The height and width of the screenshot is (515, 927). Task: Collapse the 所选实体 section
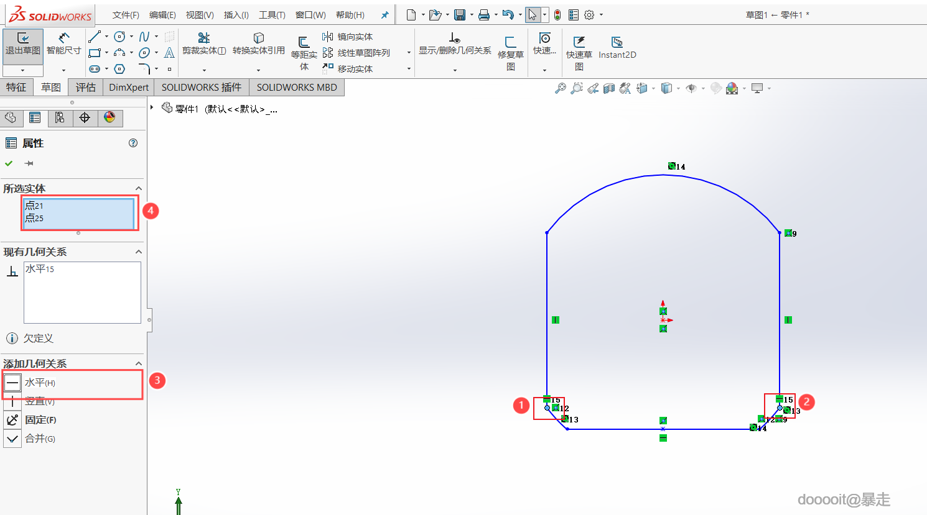139,188
